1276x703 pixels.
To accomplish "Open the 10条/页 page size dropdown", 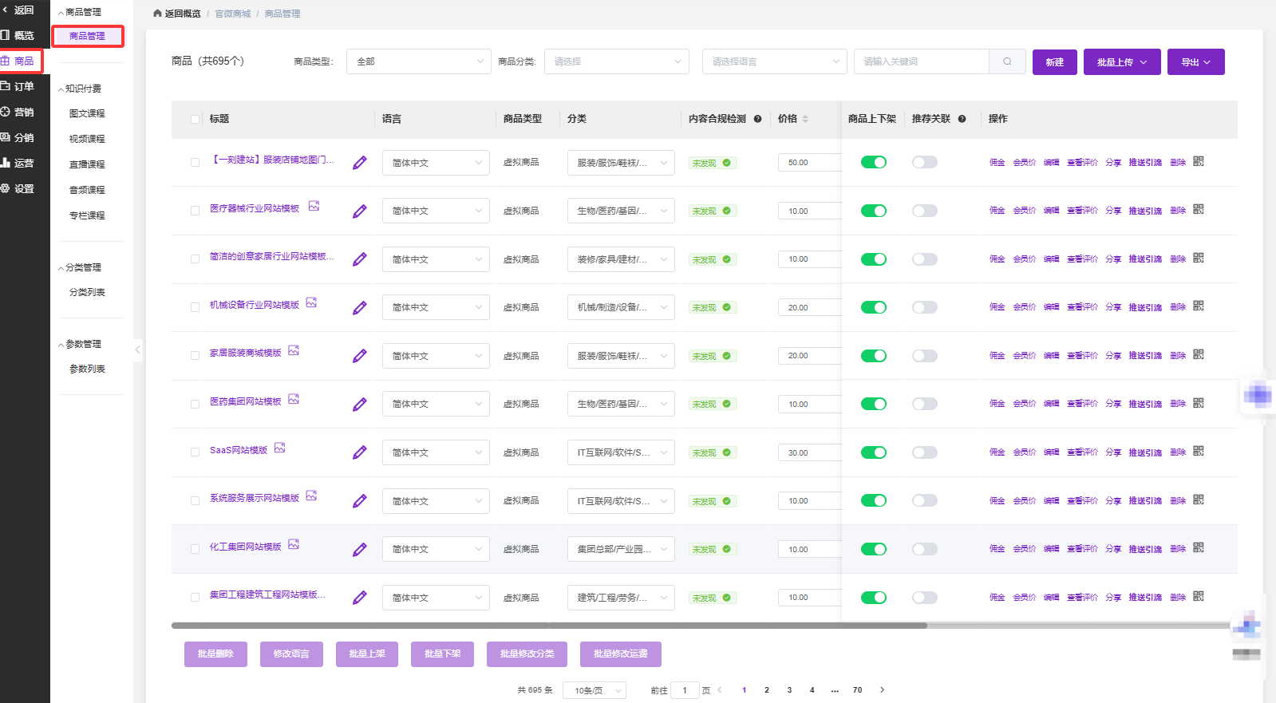I will (x=594, y=690).
